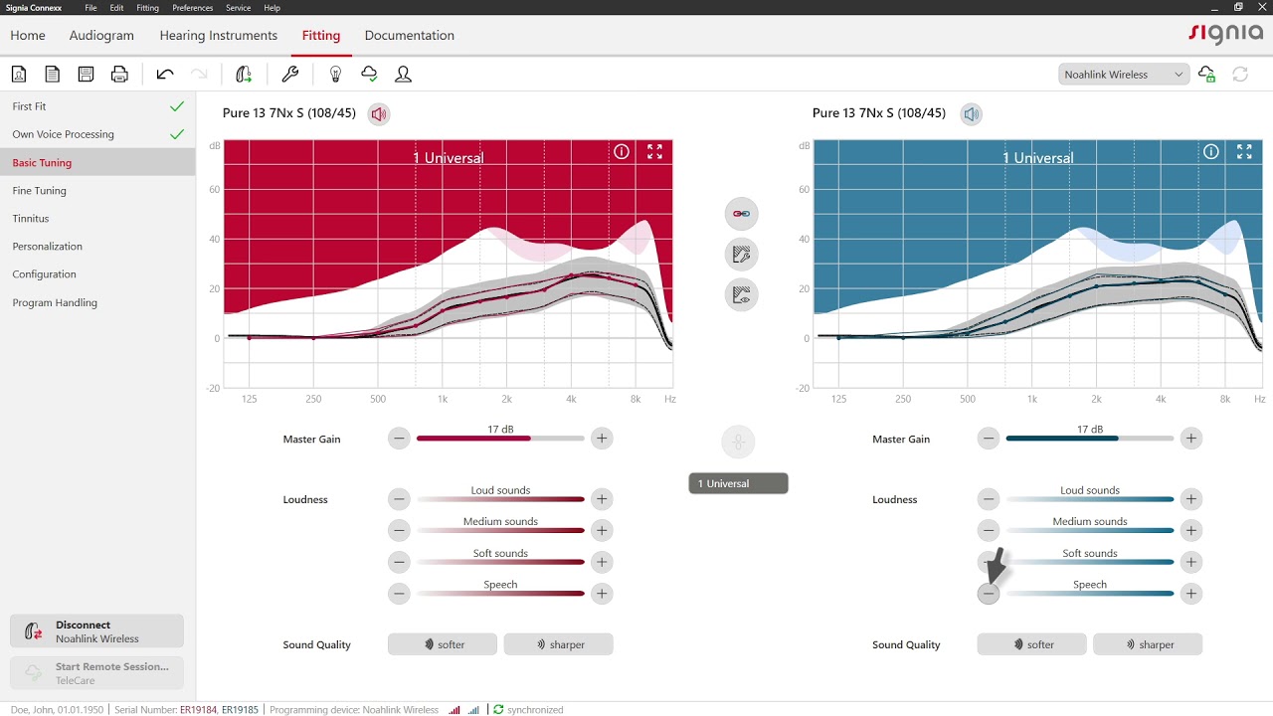
Task: Switch to the Documentation tab
Action: click(x=410, y=36)
